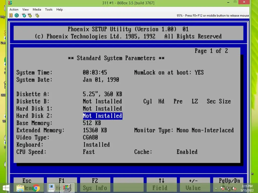This screenshot has width=258, height=193.
Task: Open the Windows Start button
Action: tap(6, 188)
